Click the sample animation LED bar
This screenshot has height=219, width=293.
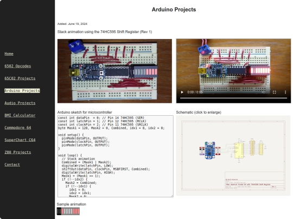click(68, 211)
